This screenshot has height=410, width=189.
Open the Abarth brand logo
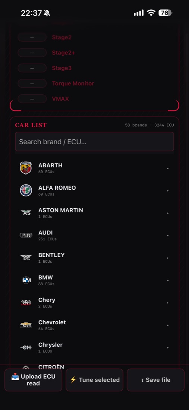pos(26,168)
